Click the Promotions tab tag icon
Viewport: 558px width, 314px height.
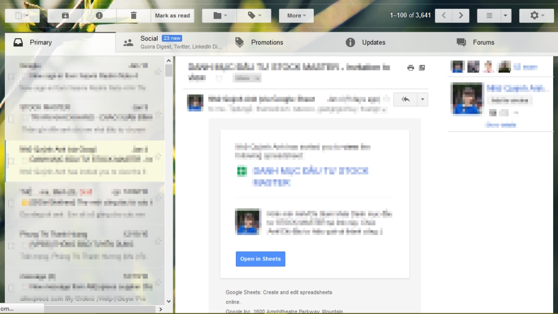click(x=240, y=43)
